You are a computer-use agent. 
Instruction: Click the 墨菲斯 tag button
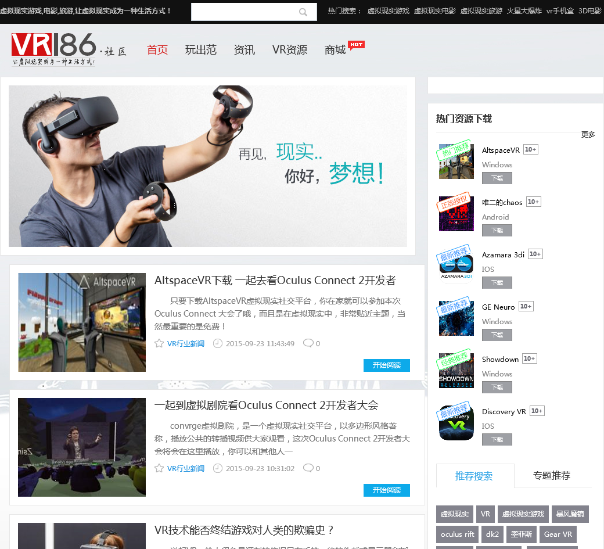[521, 534]
